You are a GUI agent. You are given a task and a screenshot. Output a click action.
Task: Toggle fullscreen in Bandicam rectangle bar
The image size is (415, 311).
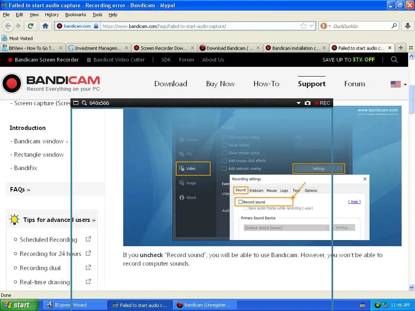tap(76, 103)
